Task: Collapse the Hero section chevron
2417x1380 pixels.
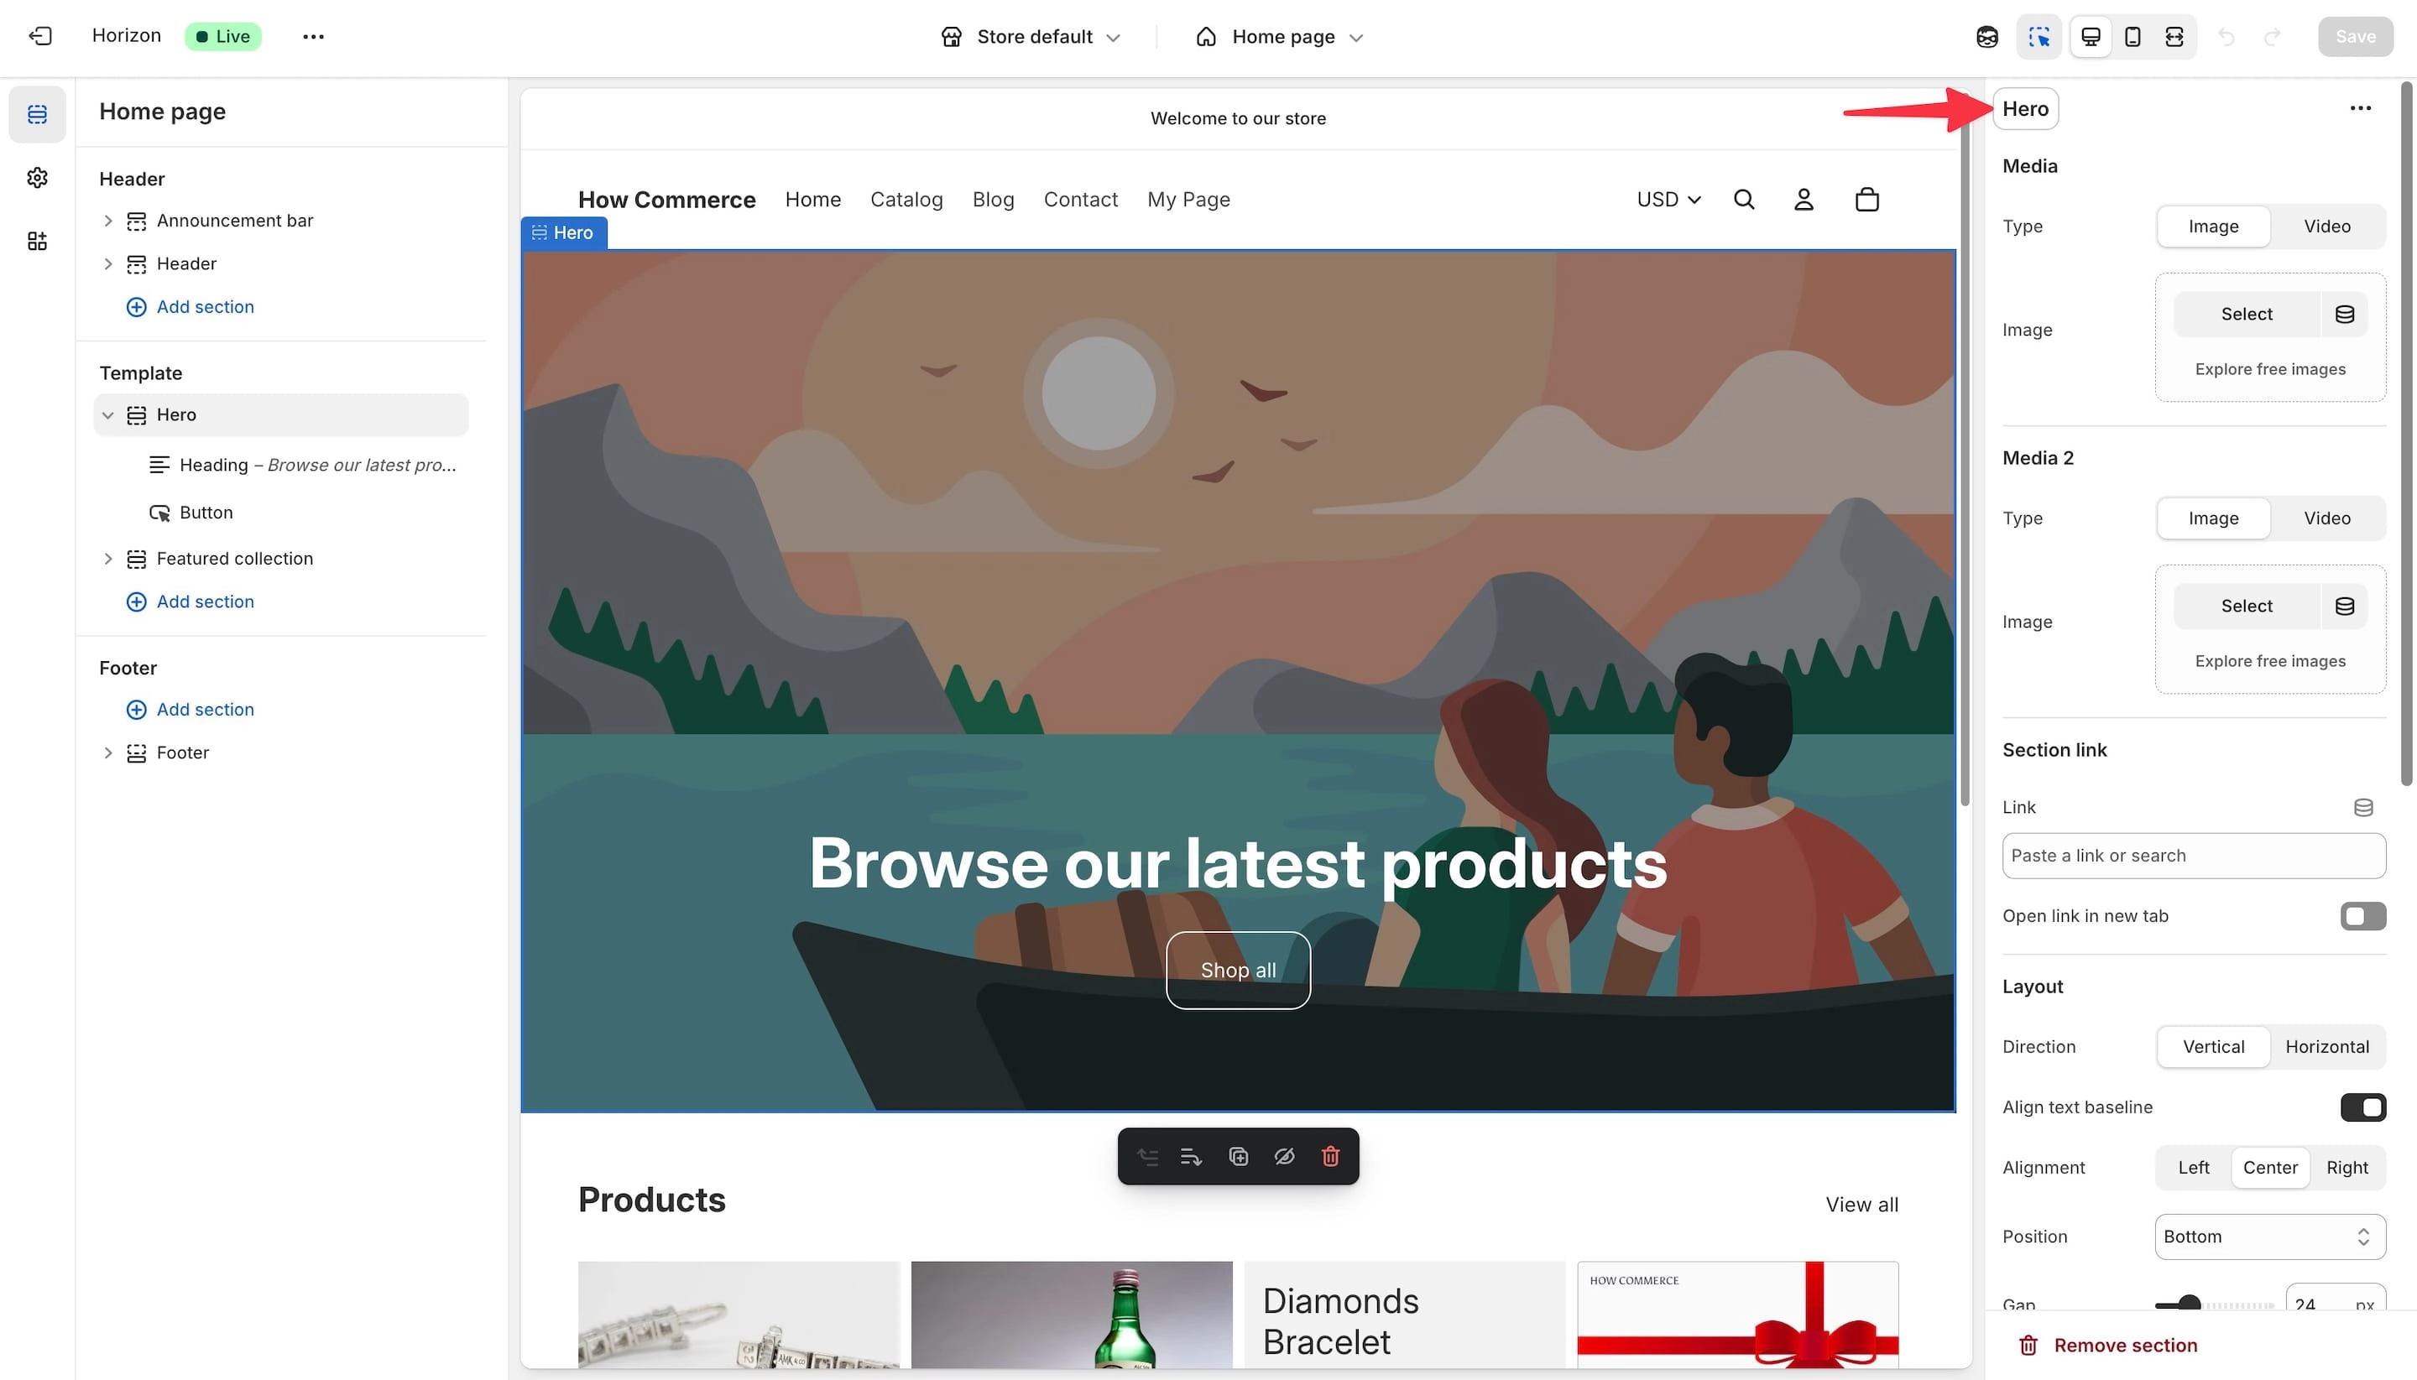Action: point(108,415)
